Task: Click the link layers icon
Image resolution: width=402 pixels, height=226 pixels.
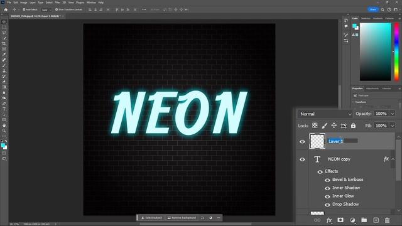Action: click(317, 220)
